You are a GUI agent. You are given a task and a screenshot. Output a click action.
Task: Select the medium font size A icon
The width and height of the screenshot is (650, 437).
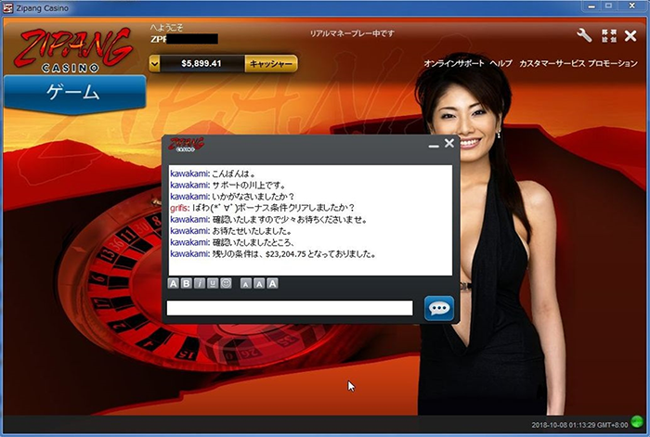click(259, 283)
